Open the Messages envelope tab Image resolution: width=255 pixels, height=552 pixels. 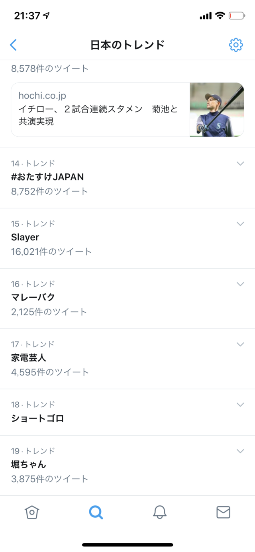click(224, 512)
